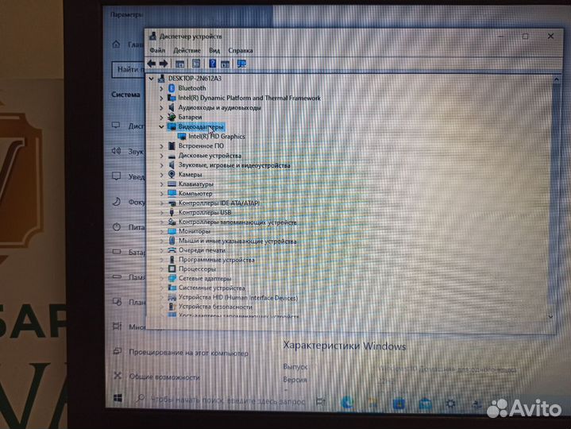This screenshot has width=571, height=429.
Task: Select the Bluetooth icon in tree
Action: click(x=172, y=88)
